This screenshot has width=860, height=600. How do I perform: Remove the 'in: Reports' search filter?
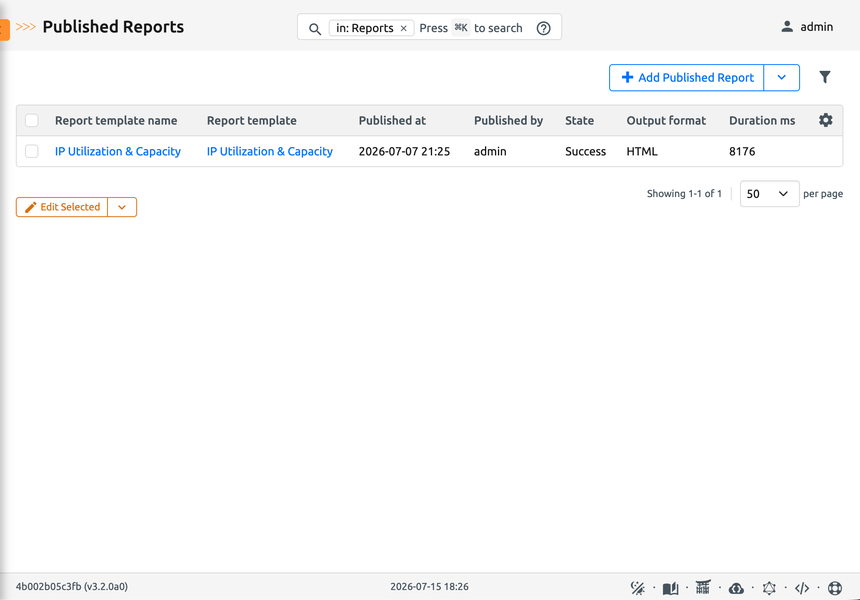tap(404, 28)
